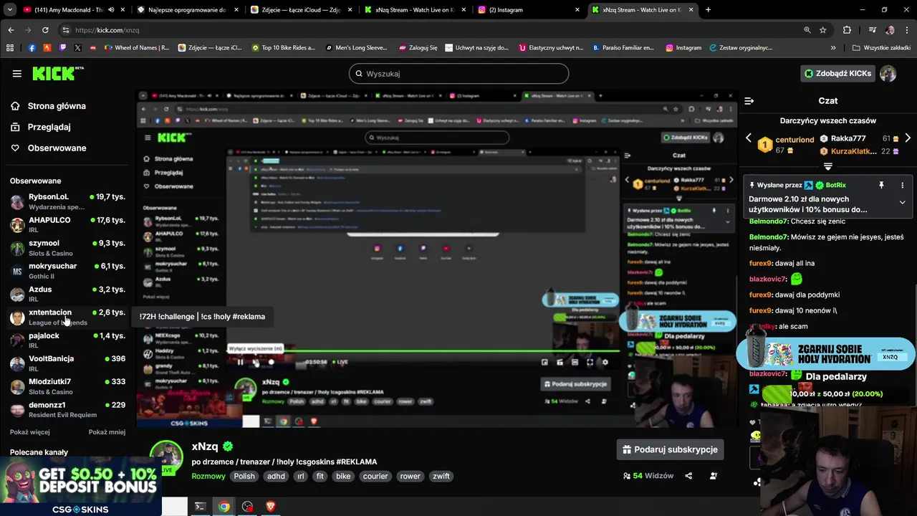Open VooltBanicja channel in followed list
The height and width of the screenshot is (516, 917).
67,363
